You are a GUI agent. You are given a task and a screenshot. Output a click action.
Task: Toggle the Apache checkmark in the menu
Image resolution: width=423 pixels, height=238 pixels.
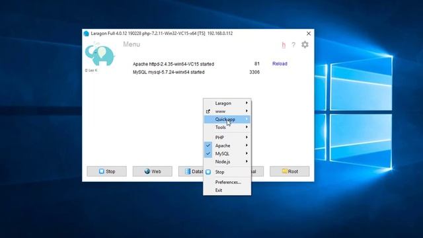[x=208, y=145]
